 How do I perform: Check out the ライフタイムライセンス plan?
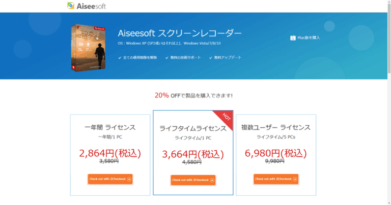[193, 180]
